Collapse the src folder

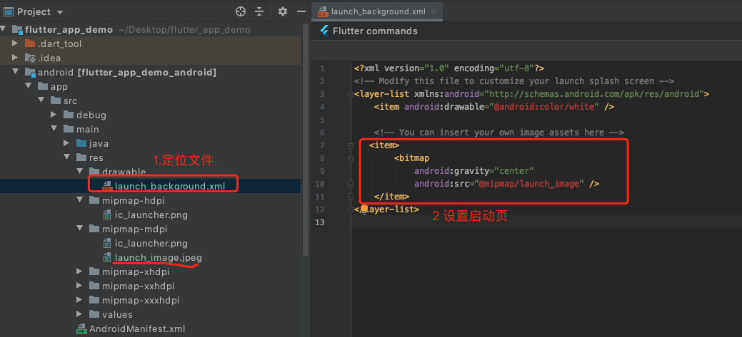pos(41,100)
